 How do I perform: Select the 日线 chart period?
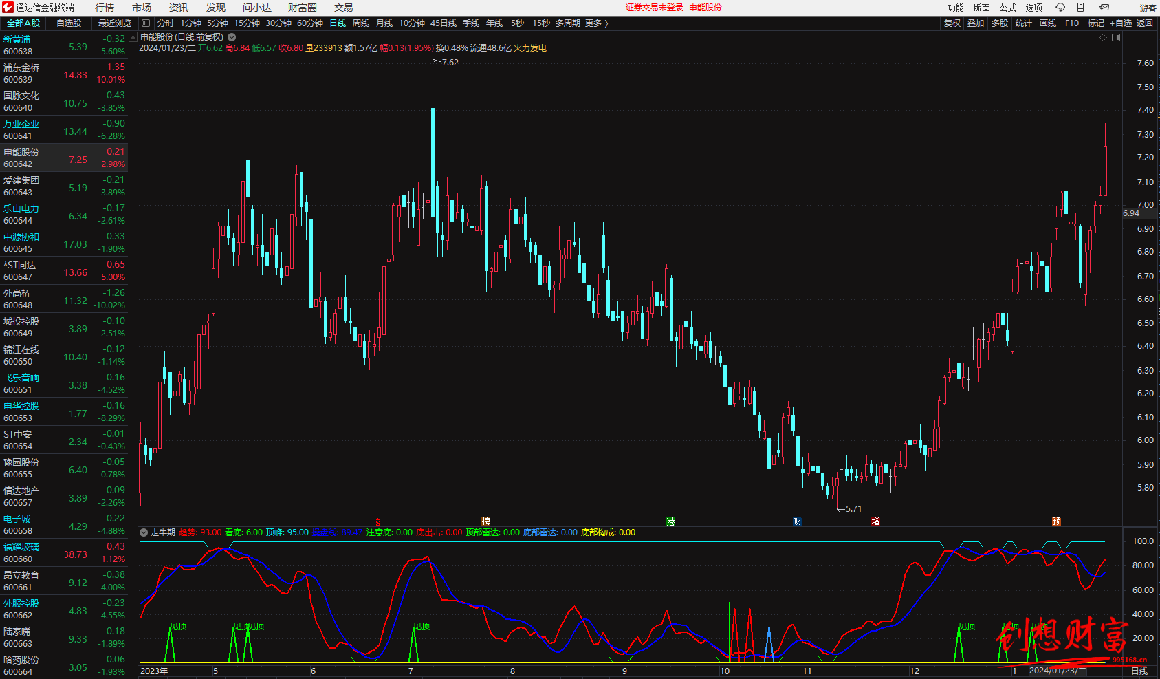(338, 23)
